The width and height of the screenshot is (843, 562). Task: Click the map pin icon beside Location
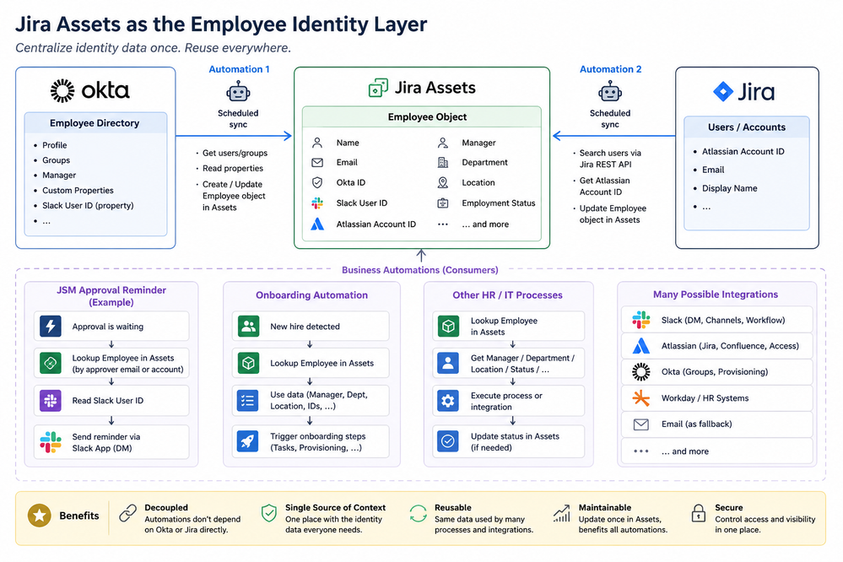pyautogui.click(x=442, y=183)
